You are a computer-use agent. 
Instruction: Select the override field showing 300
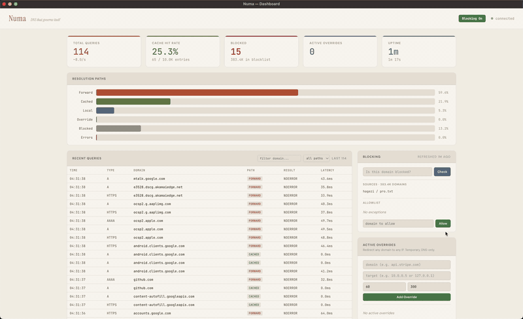pyautogui.click(x=429, y=286)
